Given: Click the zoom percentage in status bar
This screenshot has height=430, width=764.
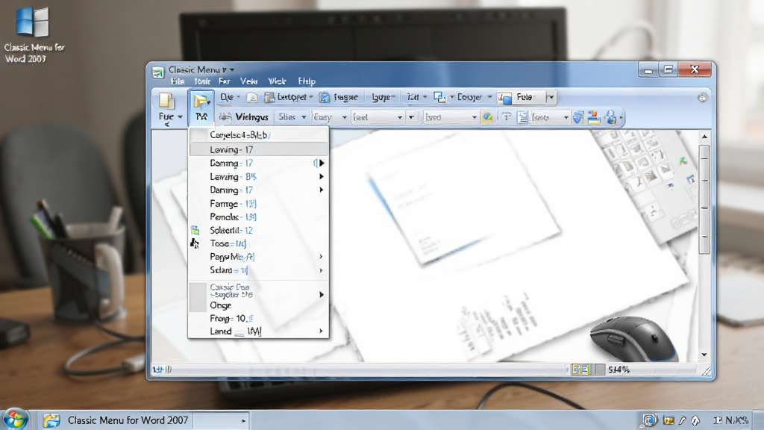Looking at the screenshot, I should 619,370.
